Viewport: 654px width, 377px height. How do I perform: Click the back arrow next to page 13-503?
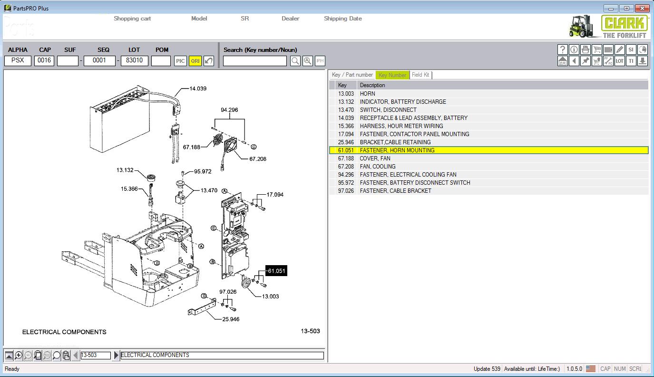[76, 355]
